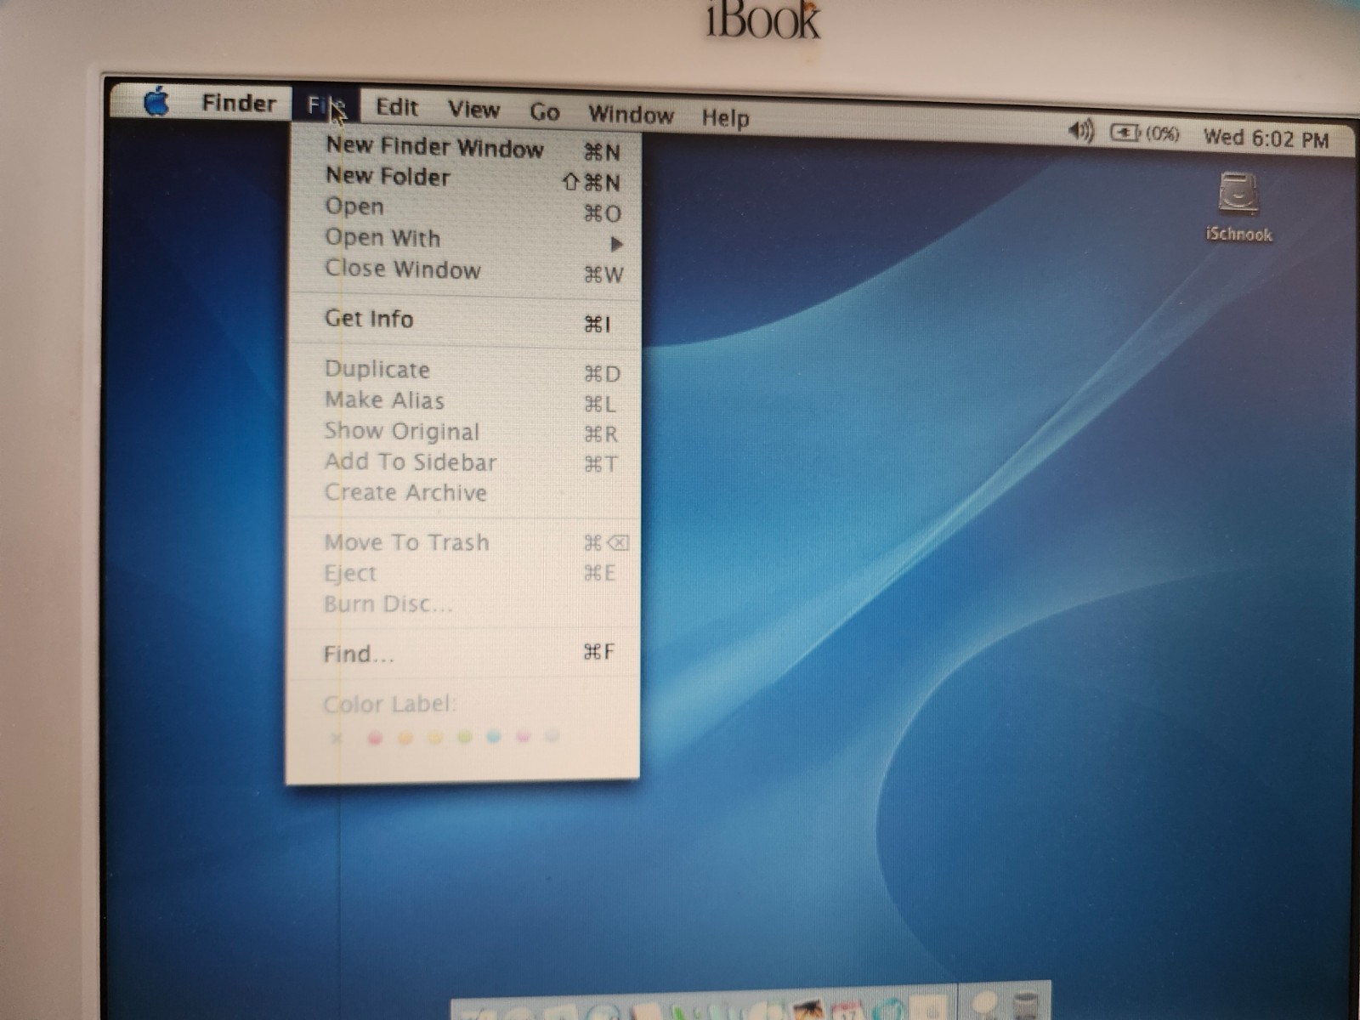The image size is (1360, 1020).
Task: Close the open File menu title
Action: click(326, 105)
